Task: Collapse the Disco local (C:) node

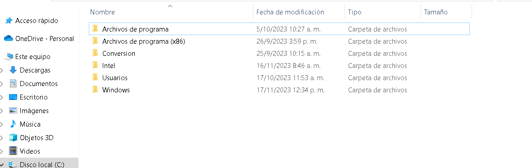Action: pos(2,164)
